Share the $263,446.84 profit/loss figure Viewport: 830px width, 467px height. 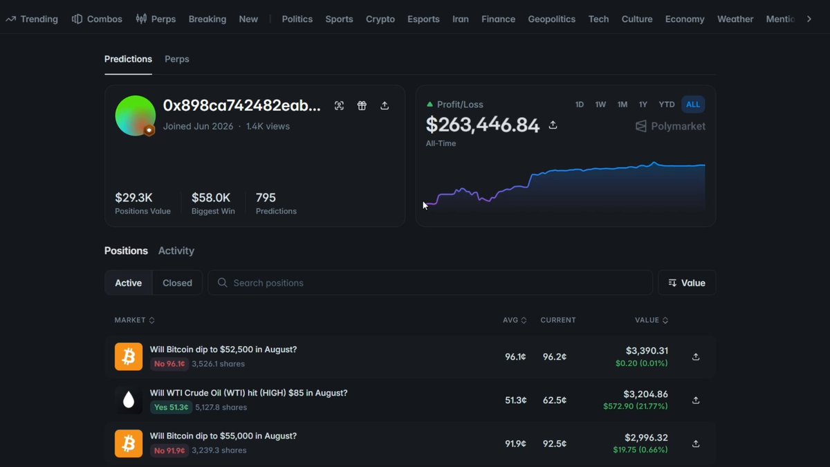pos(553,125)
